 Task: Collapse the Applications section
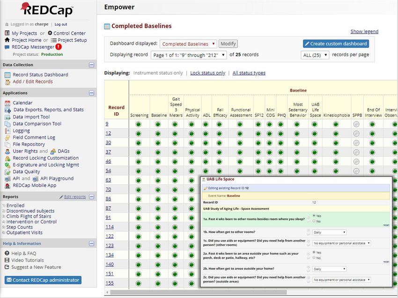click(92, 93)
